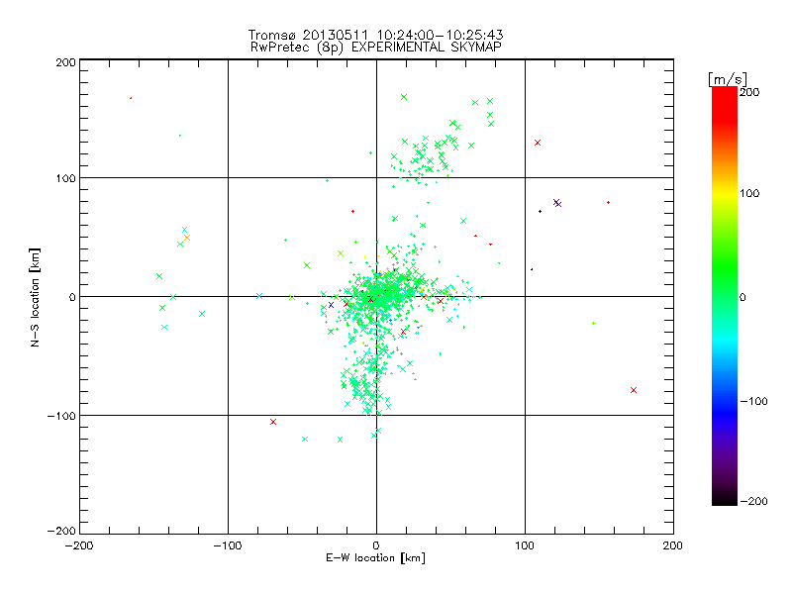Click the x-axis "-100" tick label
The image size is (792, 594).
tap(228, 545)
